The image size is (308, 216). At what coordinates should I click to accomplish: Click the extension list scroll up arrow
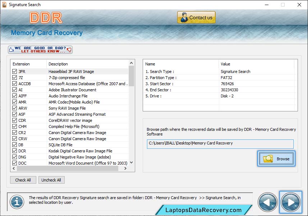132,63
